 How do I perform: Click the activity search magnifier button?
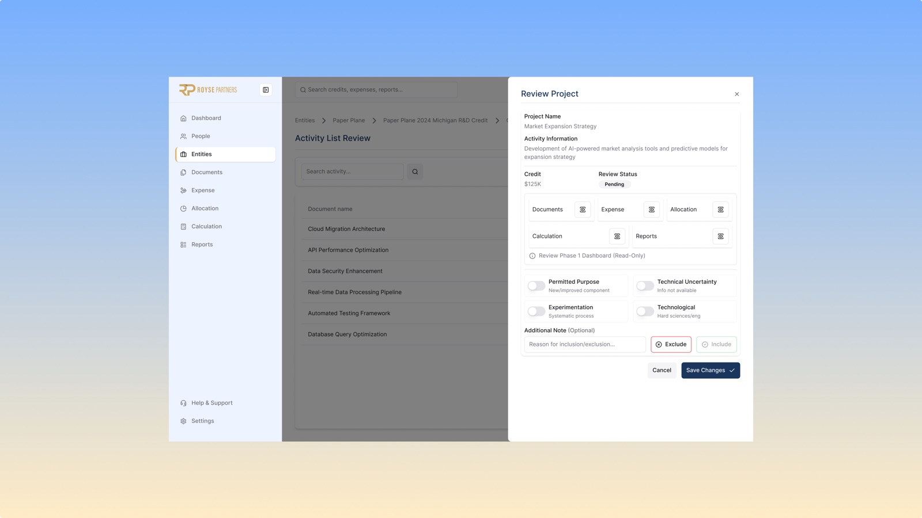pos(415,172)
